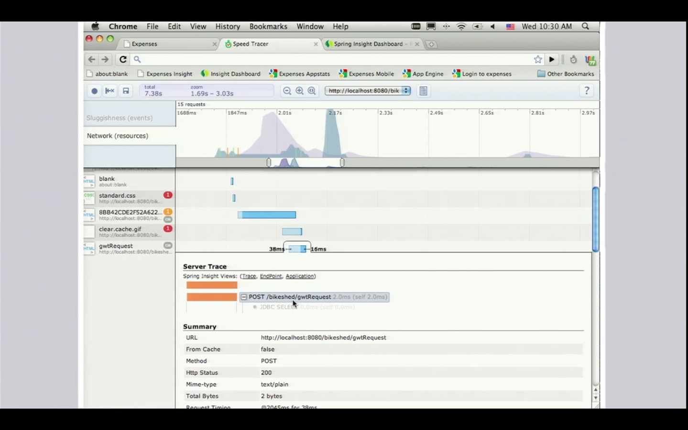Open the report document icon

point(423,91)
